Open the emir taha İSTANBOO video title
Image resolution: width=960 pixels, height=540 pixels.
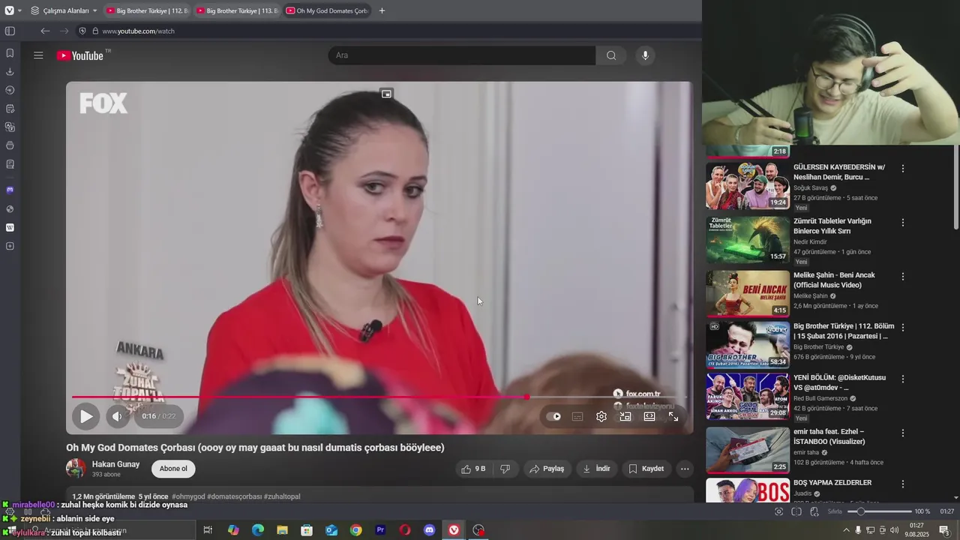coord(829,436)
